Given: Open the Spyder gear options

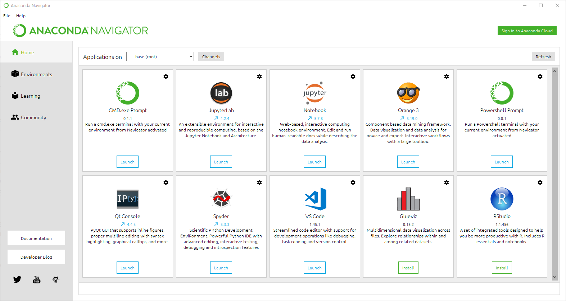Looking at the screenshot, I should pos(259,182).
